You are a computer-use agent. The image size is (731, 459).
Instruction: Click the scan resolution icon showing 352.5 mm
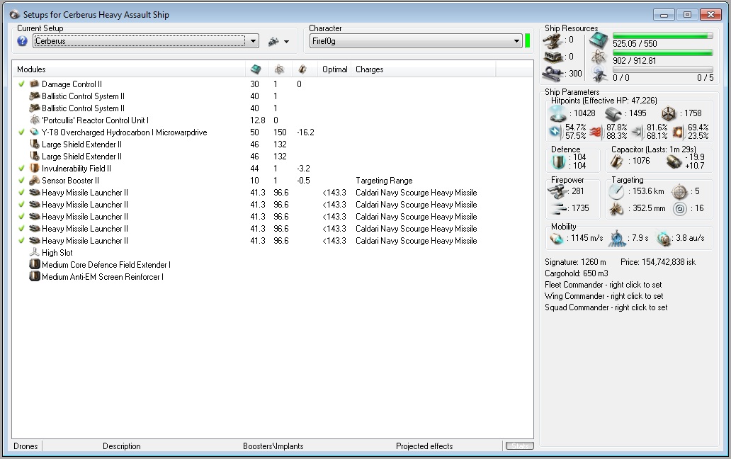pos(616,209)
